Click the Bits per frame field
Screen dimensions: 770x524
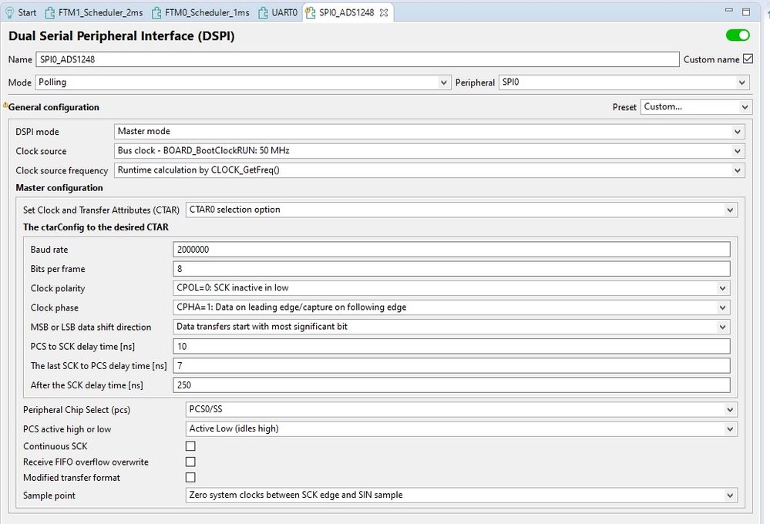click(452, 269)
